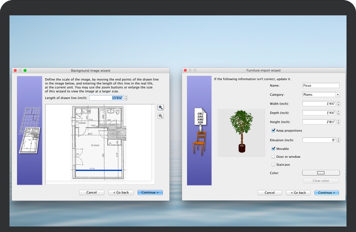
Task: Toggle the Keep proportions checkbox
Action: point(273,131)
